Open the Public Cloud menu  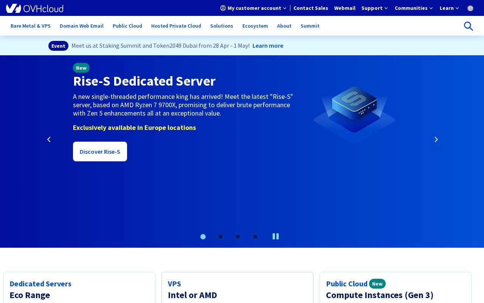tap(127, 26)
